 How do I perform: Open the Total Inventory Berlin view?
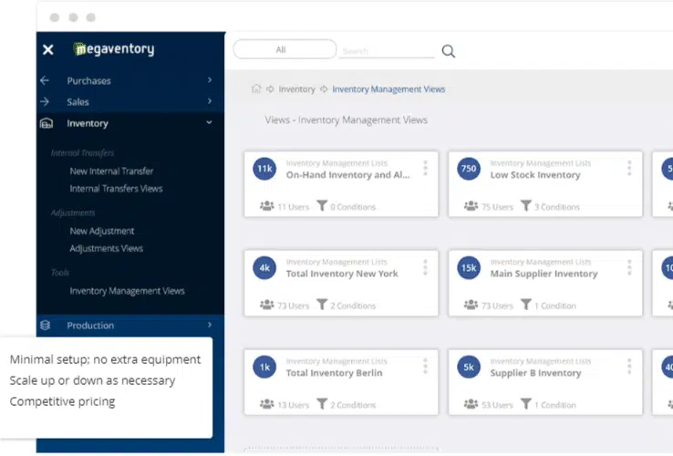coord(335,373)
